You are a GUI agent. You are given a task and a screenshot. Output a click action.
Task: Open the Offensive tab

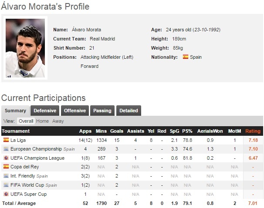pos(75,111)
